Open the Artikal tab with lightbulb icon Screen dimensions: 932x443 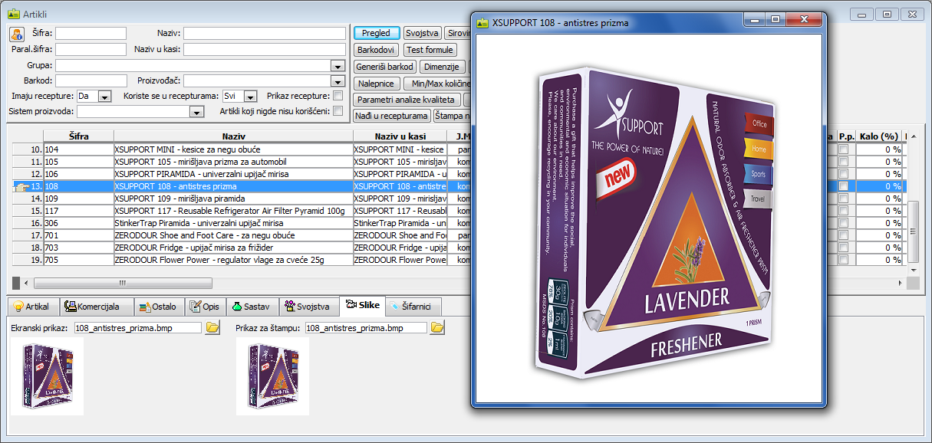tap(31, 307)
